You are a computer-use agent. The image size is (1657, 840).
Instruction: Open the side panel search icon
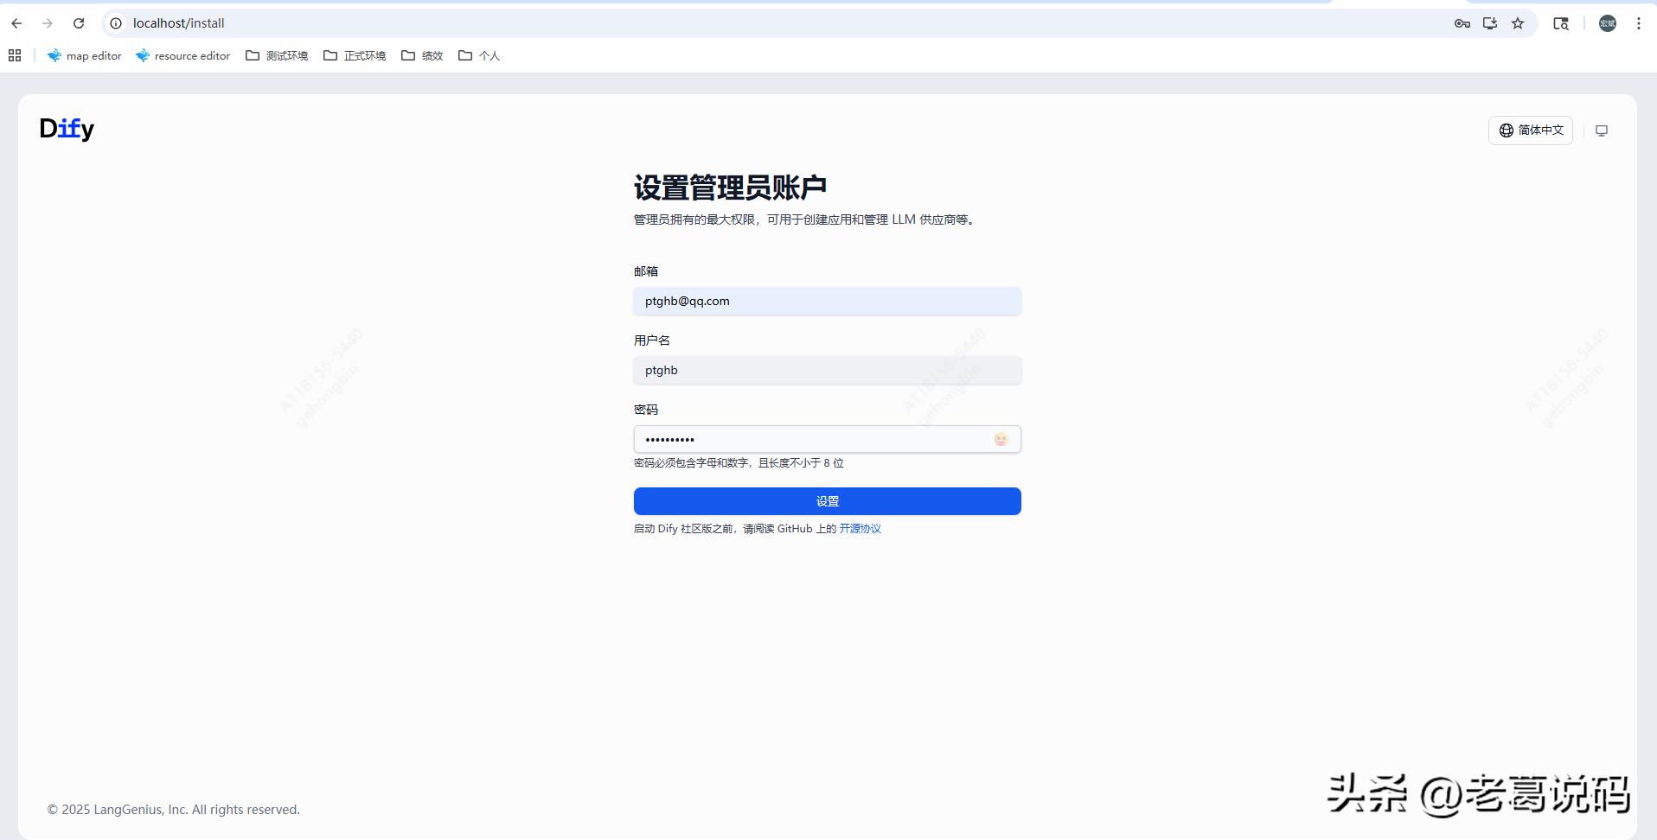1561,23
